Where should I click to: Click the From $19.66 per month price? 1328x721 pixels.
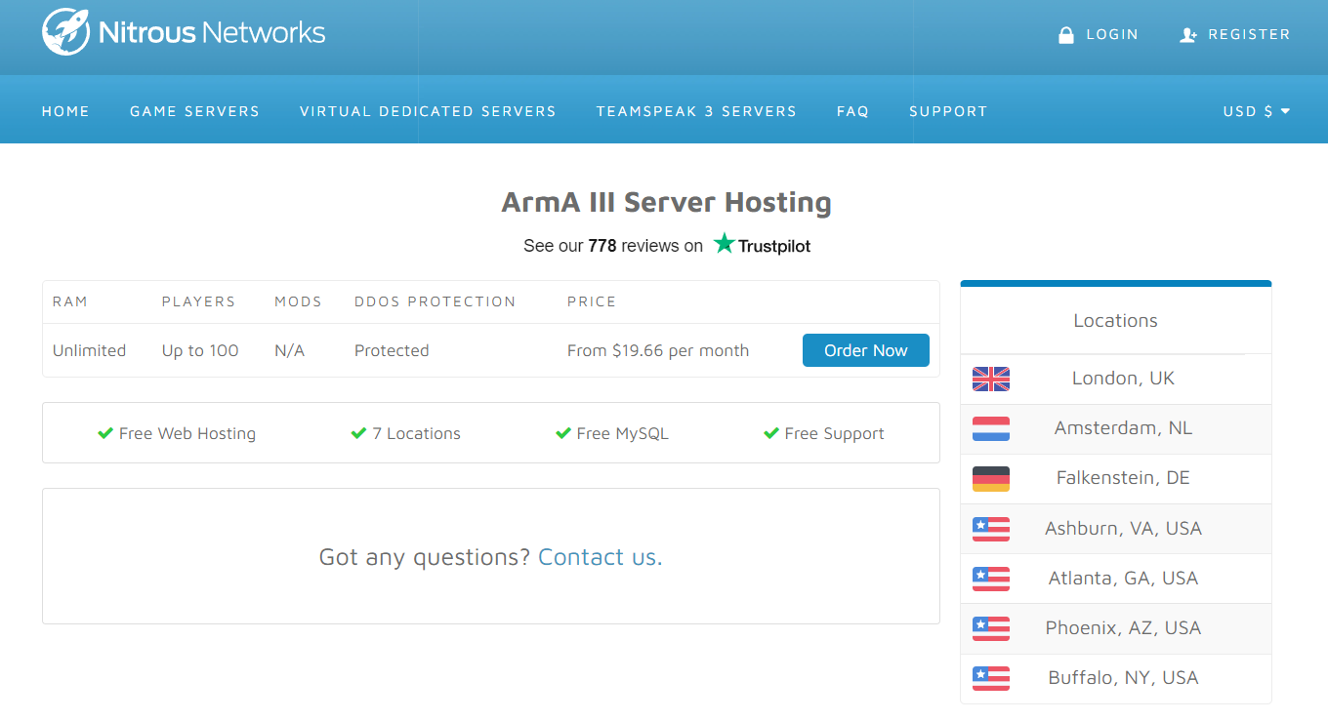point(658,350)
